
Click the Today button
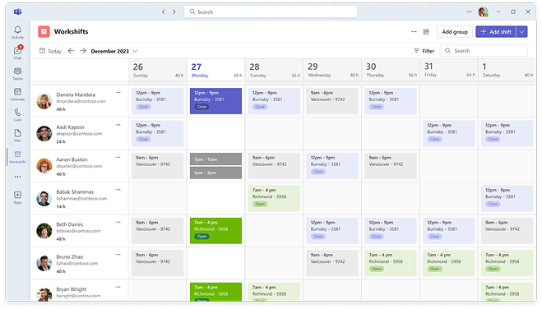click(50, 51)
